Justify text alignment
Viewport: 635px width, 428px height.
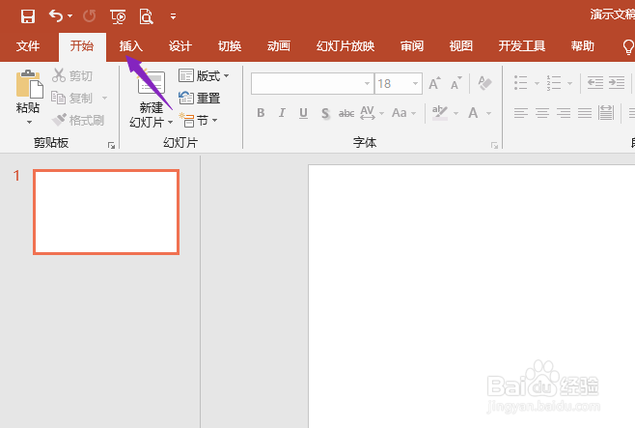(x=585, y=113)
